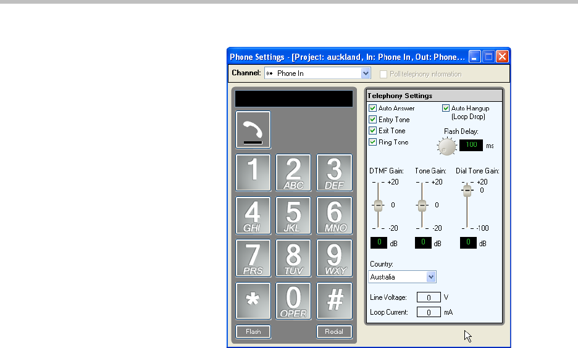Uncheck the Entry Tone option
Viewport: 578px width, 348px height.
(x=372, y=120)
